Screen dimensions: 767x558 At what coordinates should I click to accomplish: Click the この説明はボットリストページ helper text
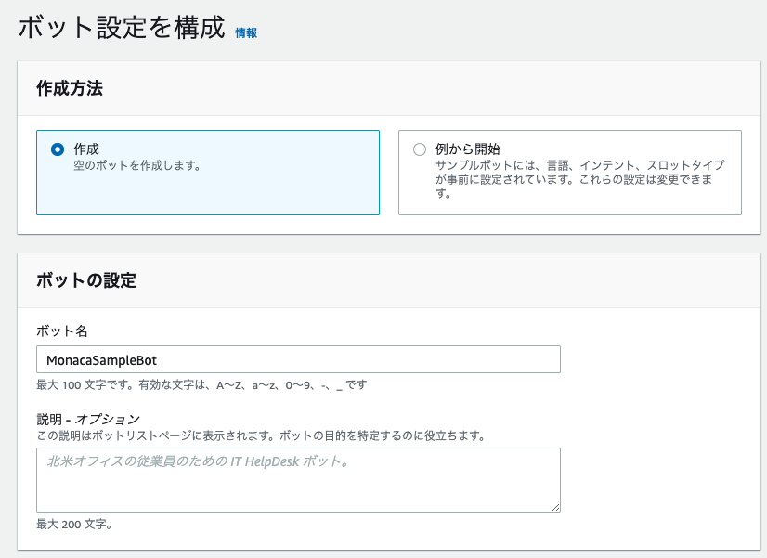click(x=261, y=435)
